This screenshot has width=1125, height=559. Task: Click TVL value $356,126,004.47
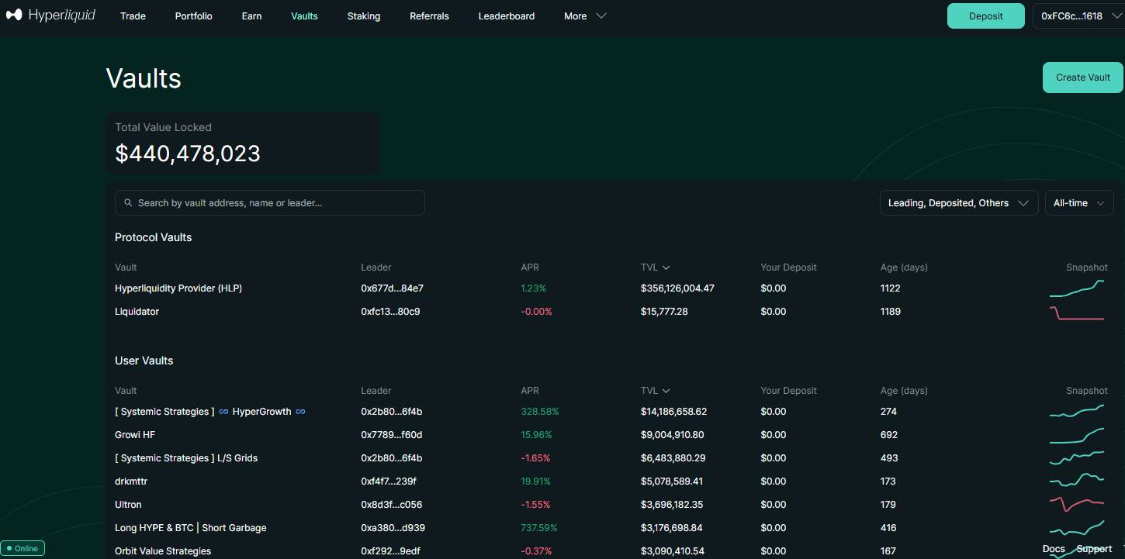coord(677,288)
